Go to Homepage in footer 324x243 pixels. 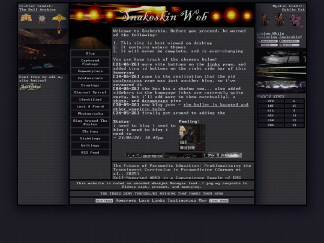(x=126, y=200)
